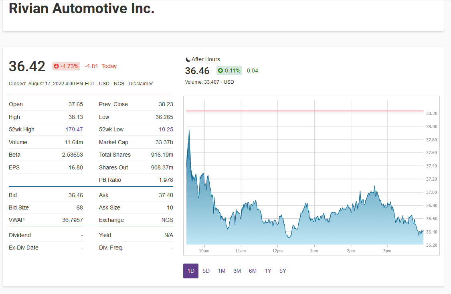Open the 52wk Low 19.25 link

[166, 129]
